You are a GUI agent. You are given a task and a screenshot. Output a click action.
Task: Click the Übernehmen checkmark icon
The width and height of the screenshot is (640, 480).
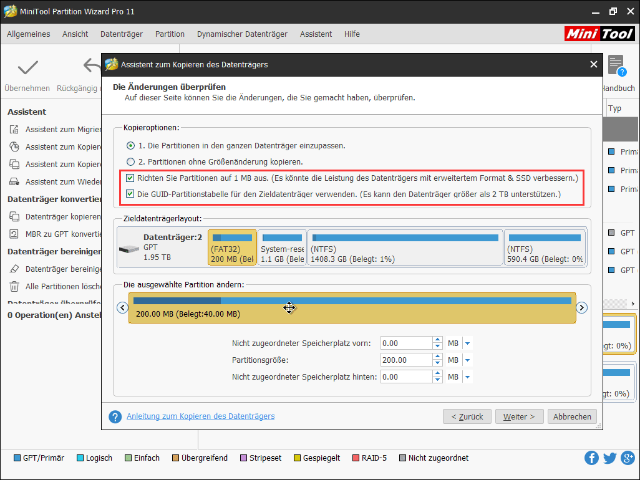click(x=27, y=67)
